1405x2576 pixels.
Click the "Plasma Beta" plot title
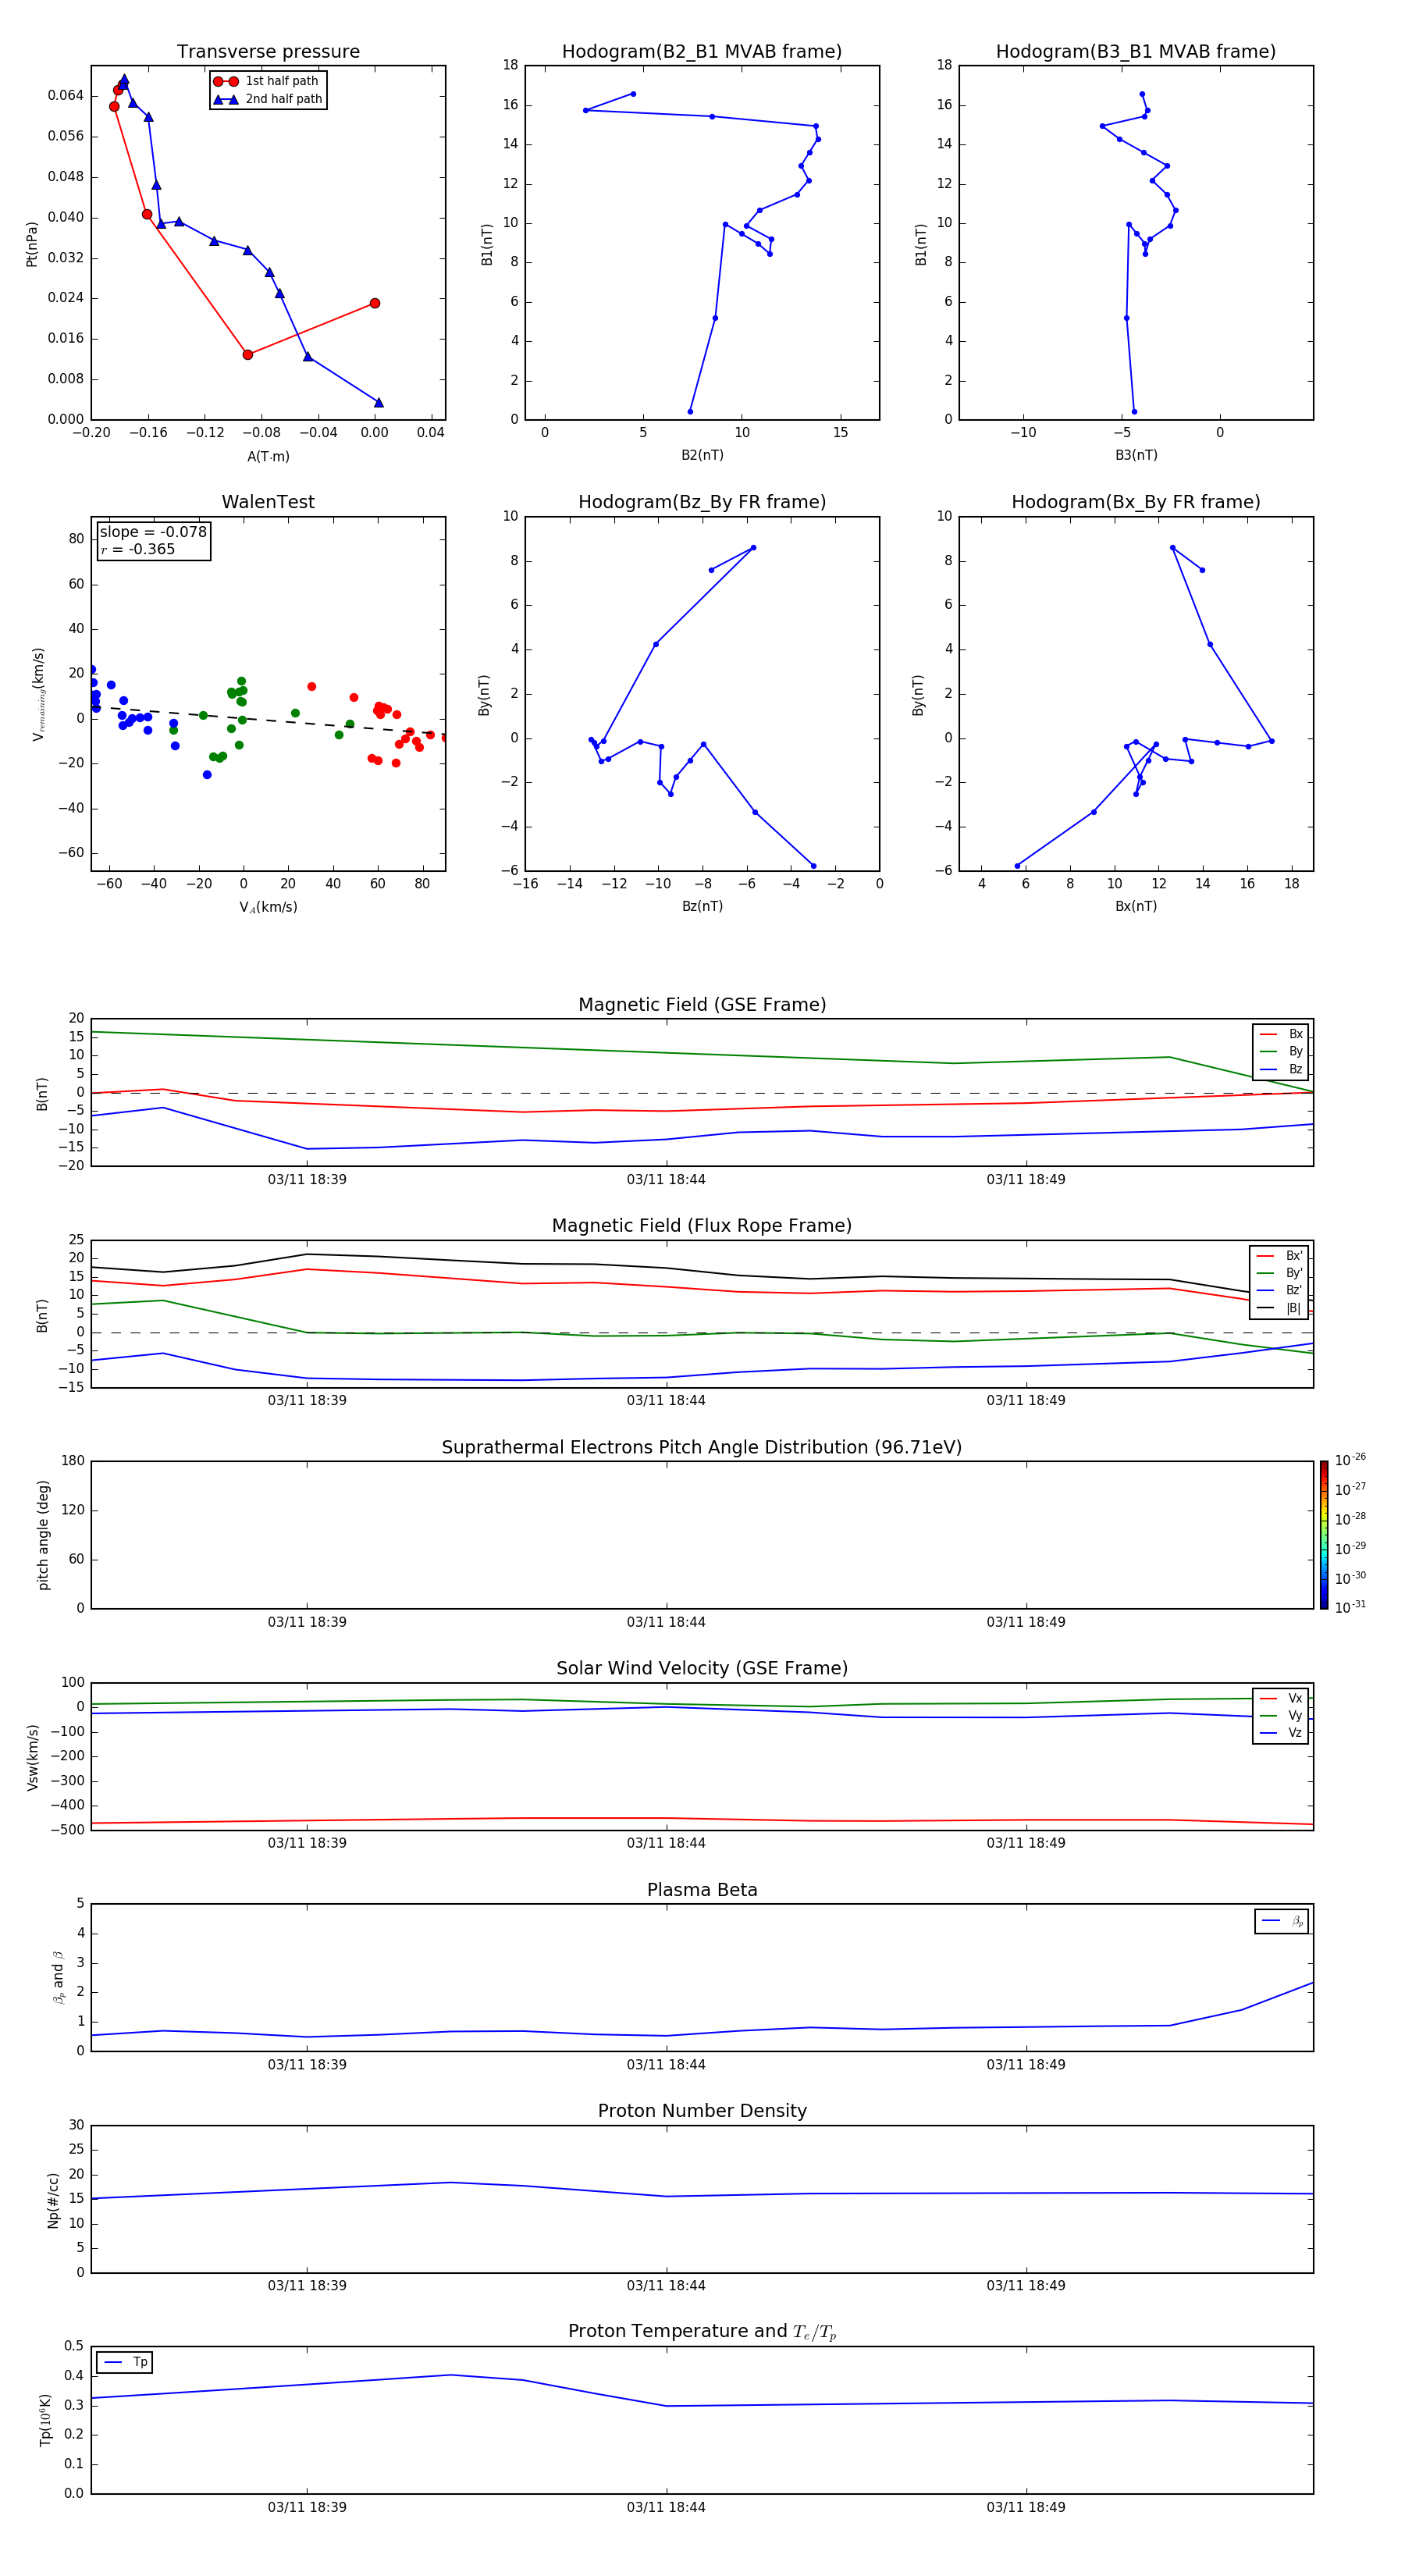pyautogui.click(x=702, y=1890)
